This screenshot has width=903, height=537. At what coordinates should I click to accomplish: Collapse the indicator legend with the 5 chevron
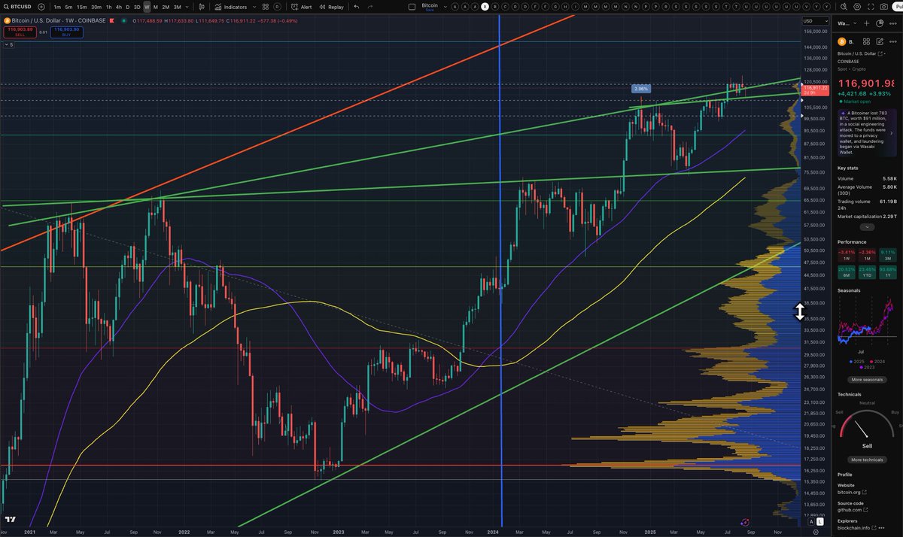9,44
